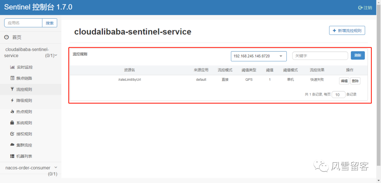The height and width of the screenshot is (183, 381).
Task: Click the 集群流控 cloud icon
Action: 12,145
